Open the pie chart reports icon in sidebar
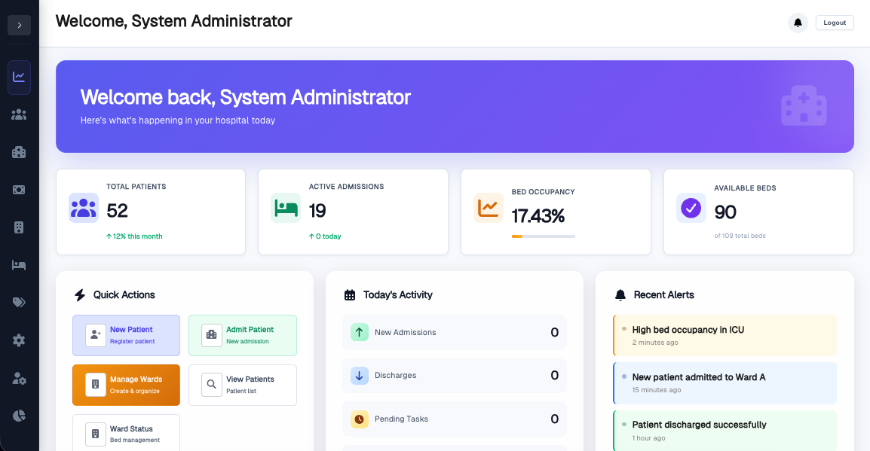870x451 pixels. (19, 415)
